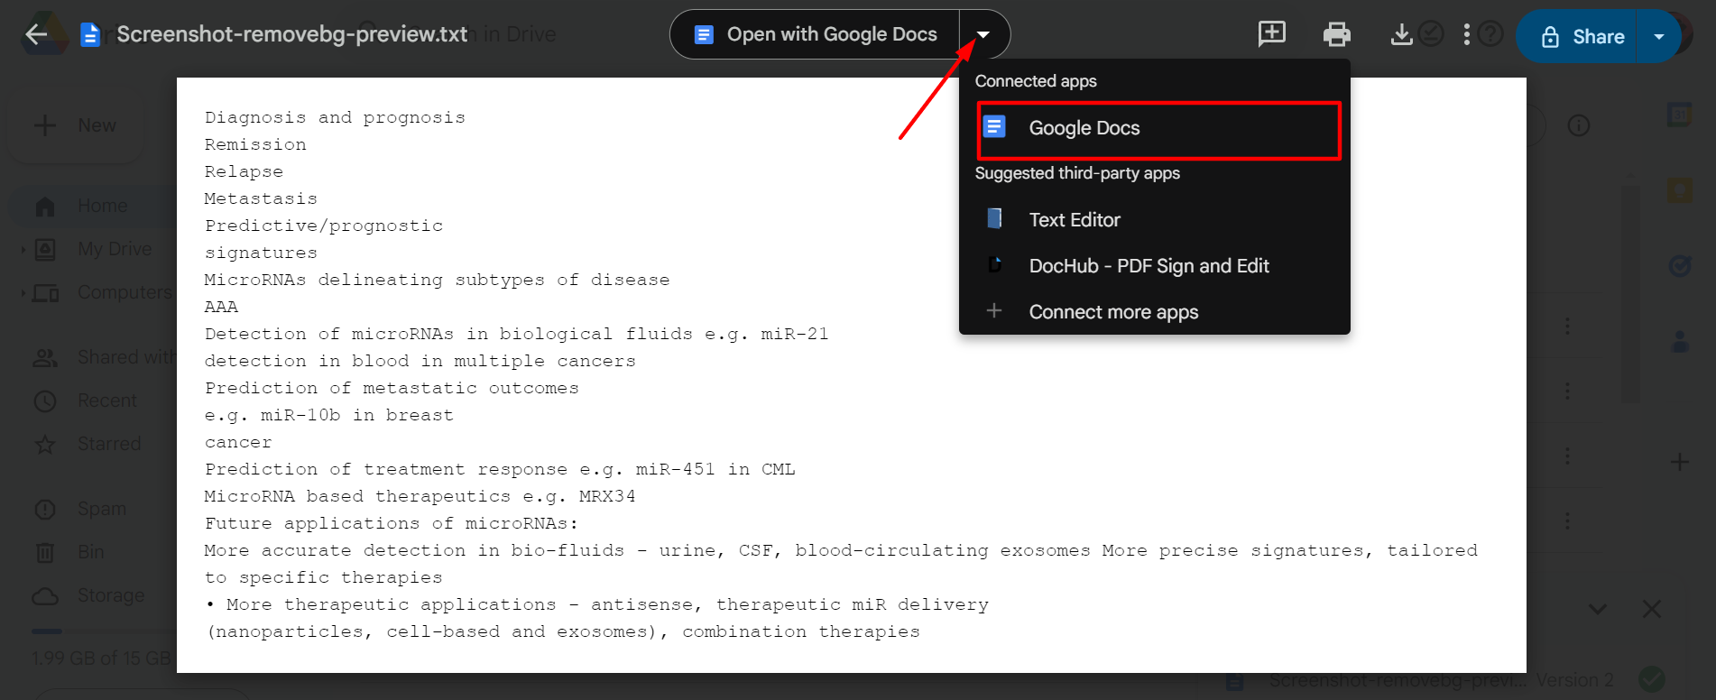The image size is (1716, 700).
Task: Select DocHub - PDF Sign and Edit
Action: click(x=1155, y=266)
